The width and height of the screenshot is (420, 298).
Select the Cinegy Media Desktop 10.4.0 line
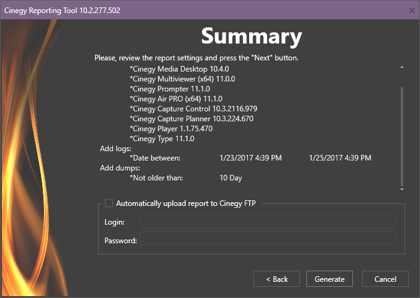[x=179, y=69]
